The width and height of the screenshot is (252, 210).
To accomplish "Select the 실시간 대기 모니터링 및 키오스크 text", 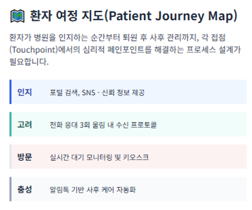I will 99,157.
